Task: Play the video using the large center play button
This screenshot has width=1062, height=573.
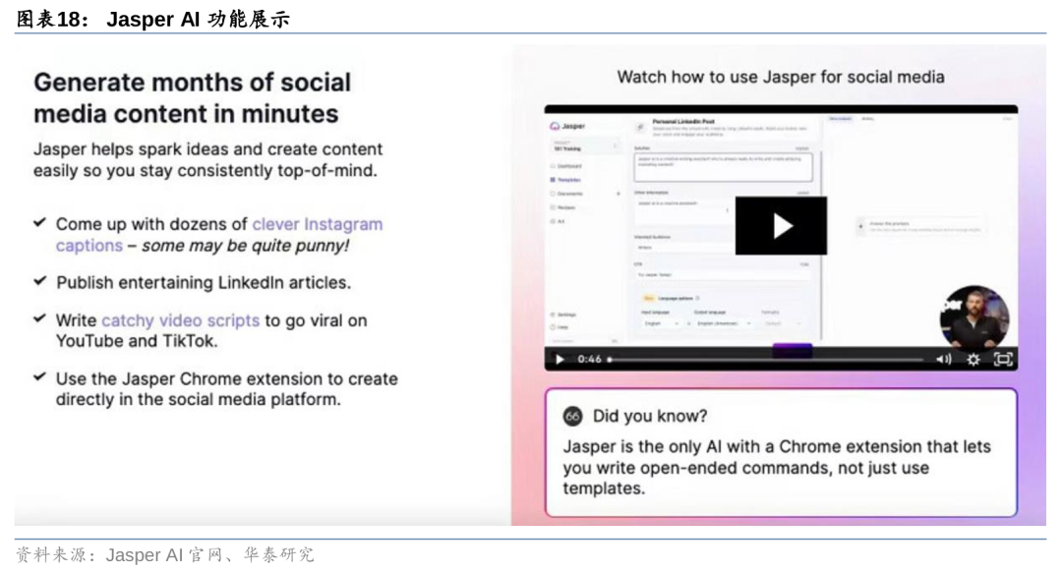Action: (x=781, y=225)
